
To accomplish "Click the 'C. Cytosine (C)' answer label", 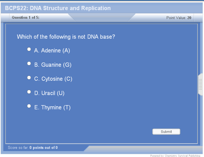I will tap(53, 79).
